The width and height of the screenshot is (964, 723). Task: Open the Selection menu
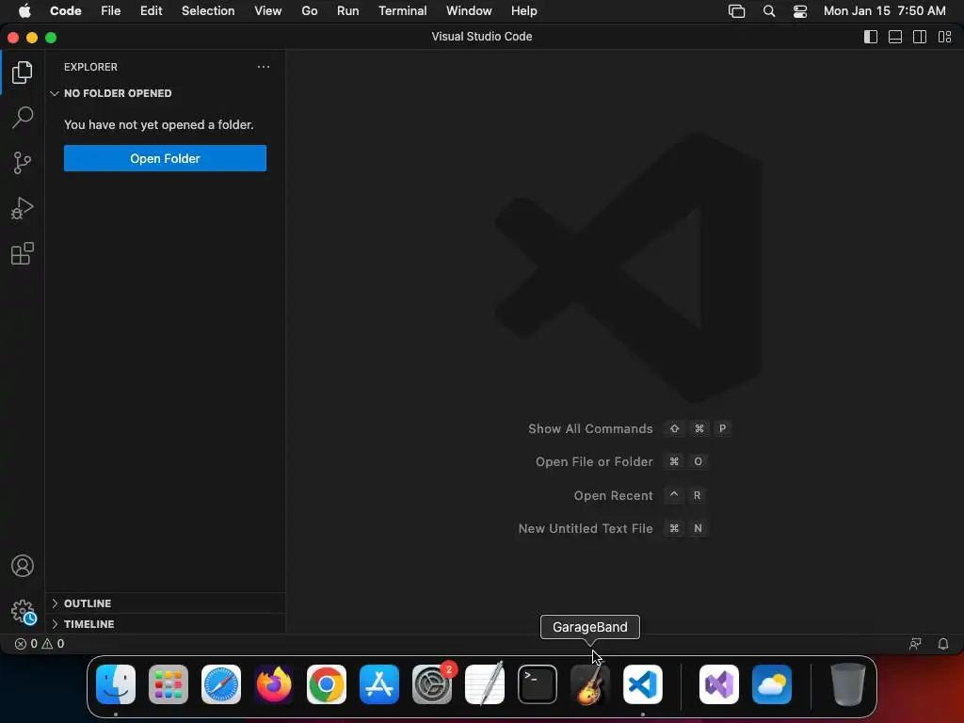click(208, 11)
